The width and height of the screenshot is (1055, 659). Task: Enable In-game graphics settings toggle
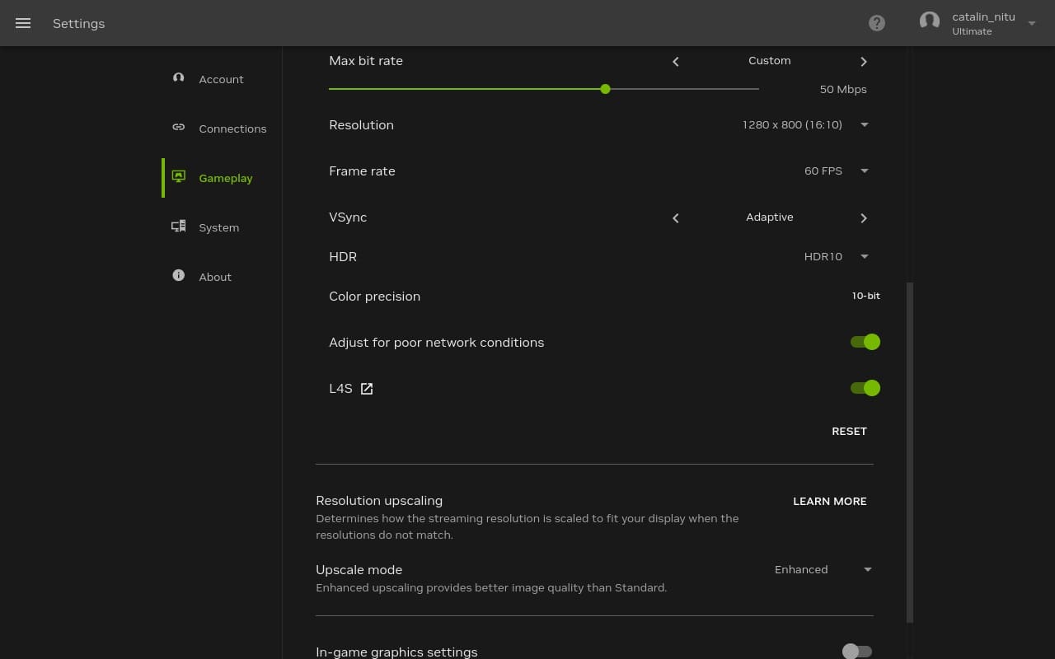856,652
